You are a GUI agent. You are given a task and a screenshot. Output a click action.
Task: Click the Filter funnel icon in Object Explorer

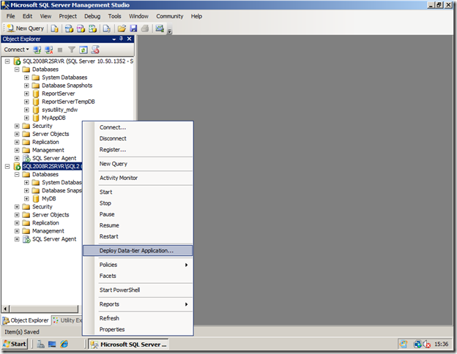(72, 50)
